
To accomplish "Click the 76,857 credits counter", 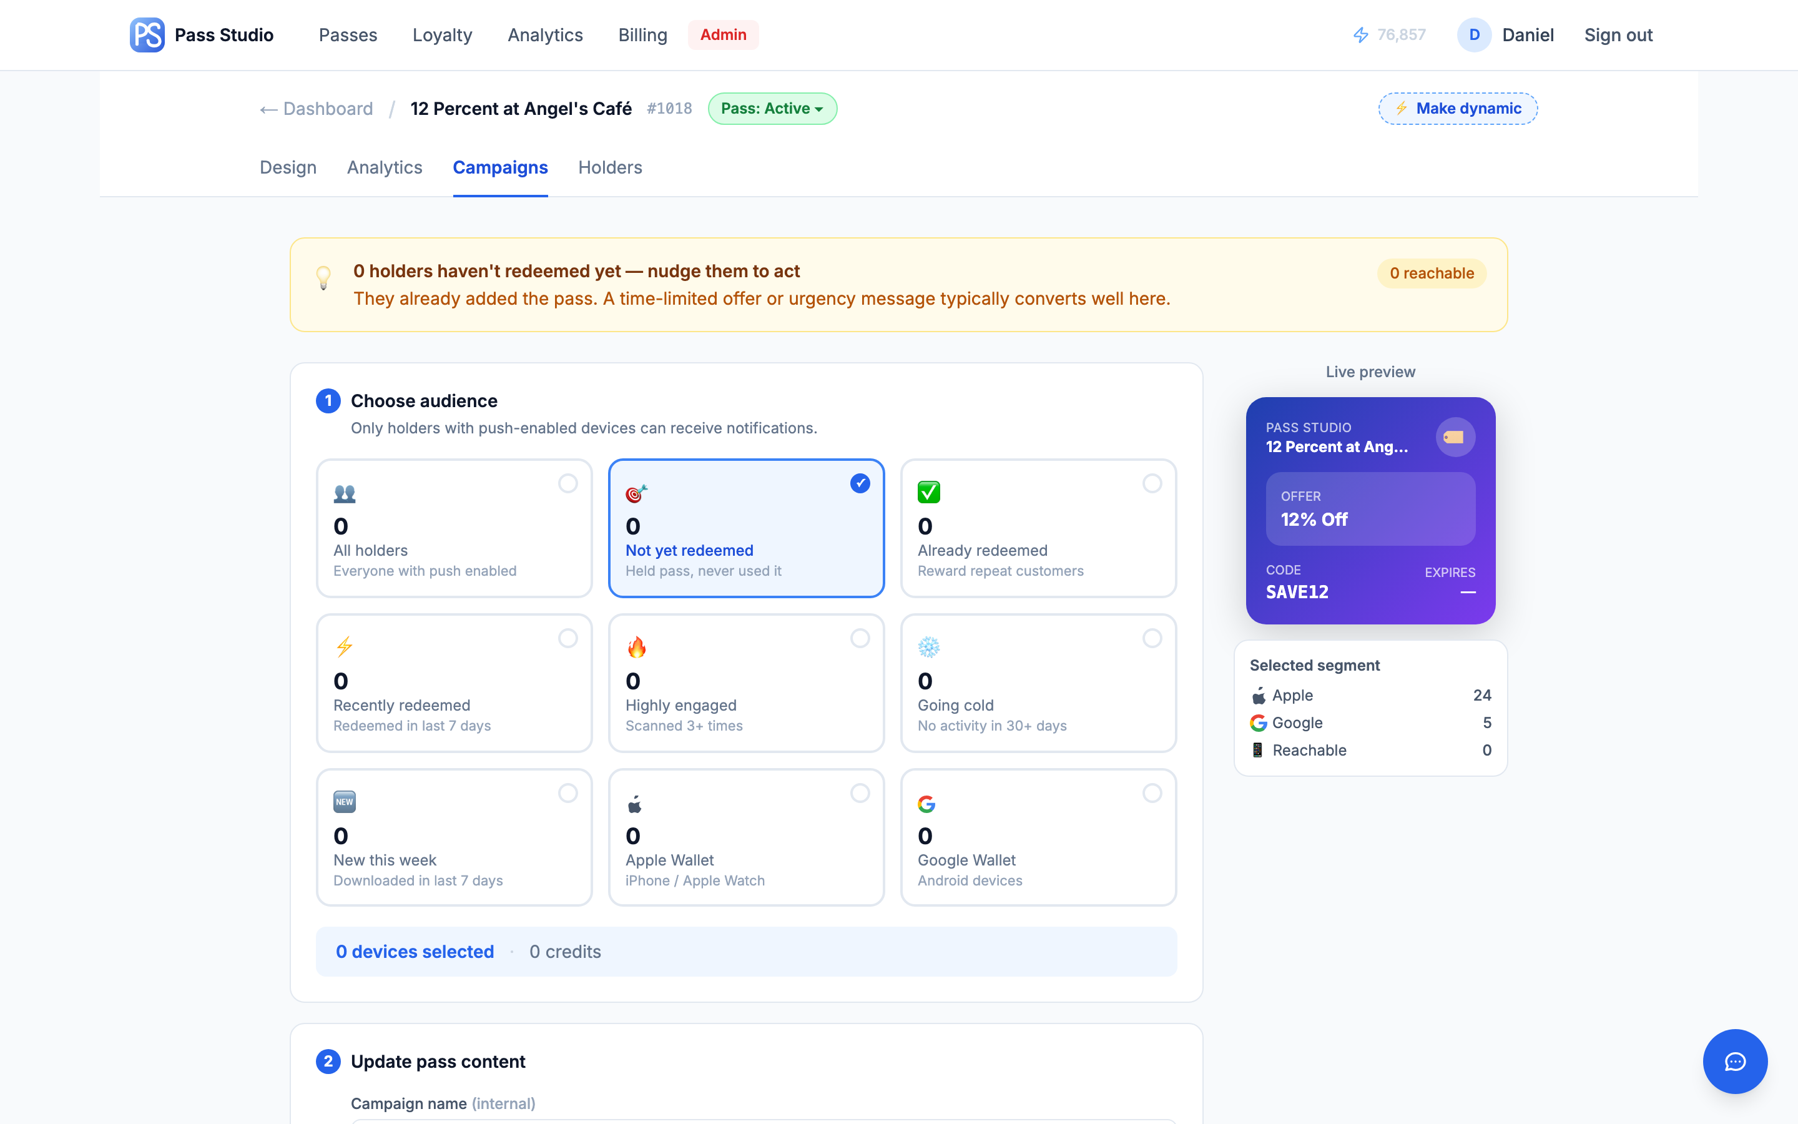I will 1401,35.
